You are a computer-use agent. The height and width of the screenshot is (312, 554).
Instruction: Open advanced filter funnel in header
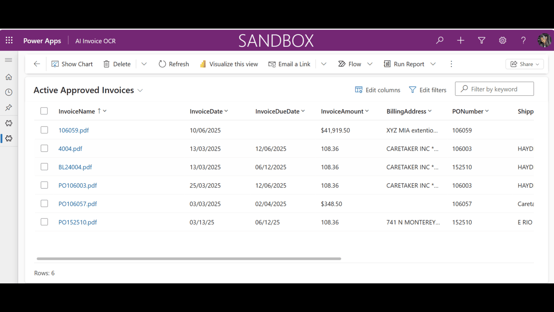[x=481, y=40]
